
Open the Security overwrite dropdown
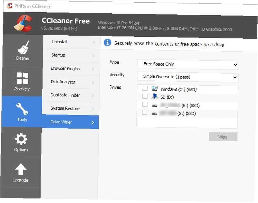point(188,77)
